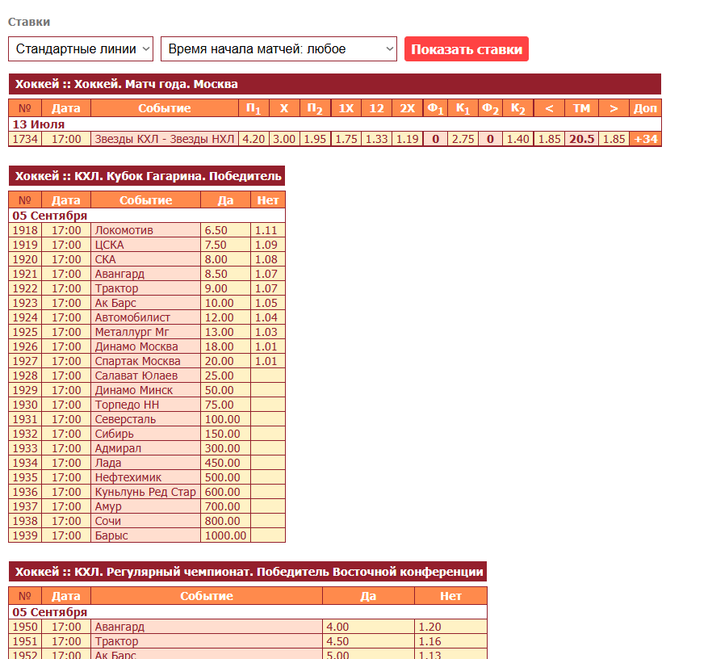Pick the 10.00 odds for Ак Барс
This screenshot has height=659, width=708.
click(x=225, y=303)
